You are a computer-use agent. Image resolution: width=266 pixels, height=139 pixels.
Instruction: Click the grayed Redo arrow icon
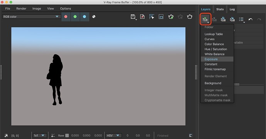click(259, 19)
